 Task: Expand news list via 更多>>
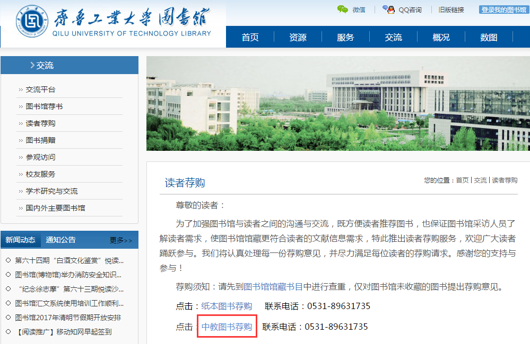point(121,240)
